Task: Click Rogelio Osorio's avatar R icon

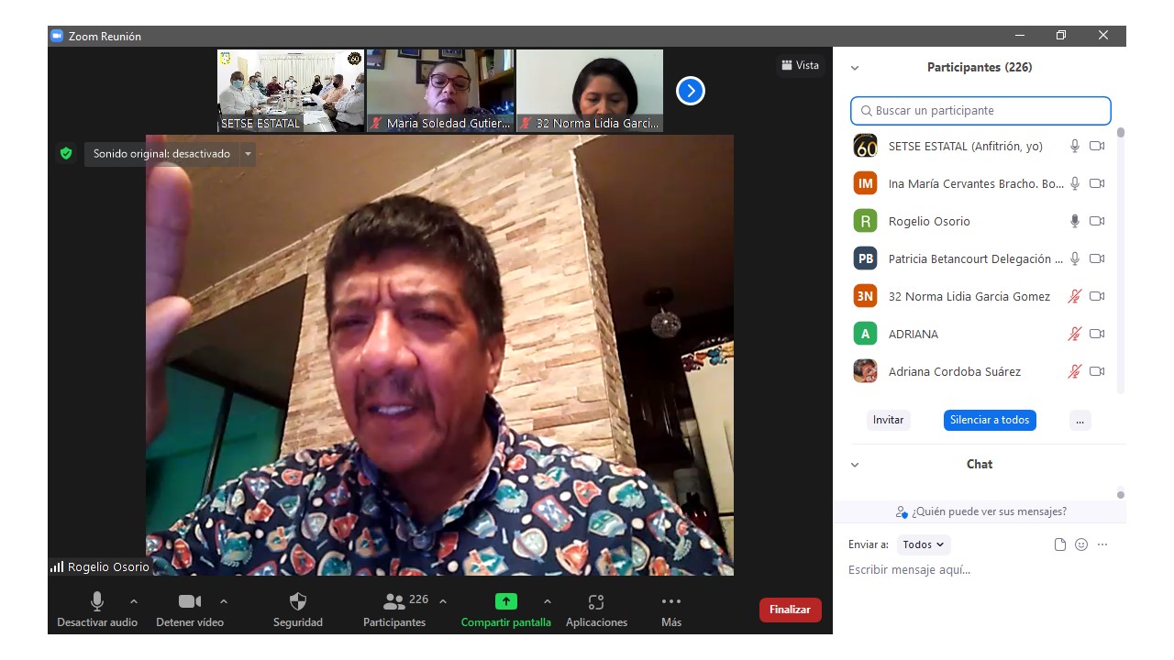Action: 865,221
